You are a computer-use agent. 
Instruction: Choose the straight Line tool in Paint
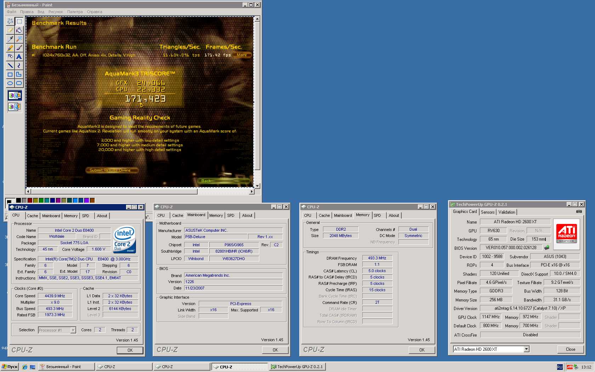click(10, 66)
